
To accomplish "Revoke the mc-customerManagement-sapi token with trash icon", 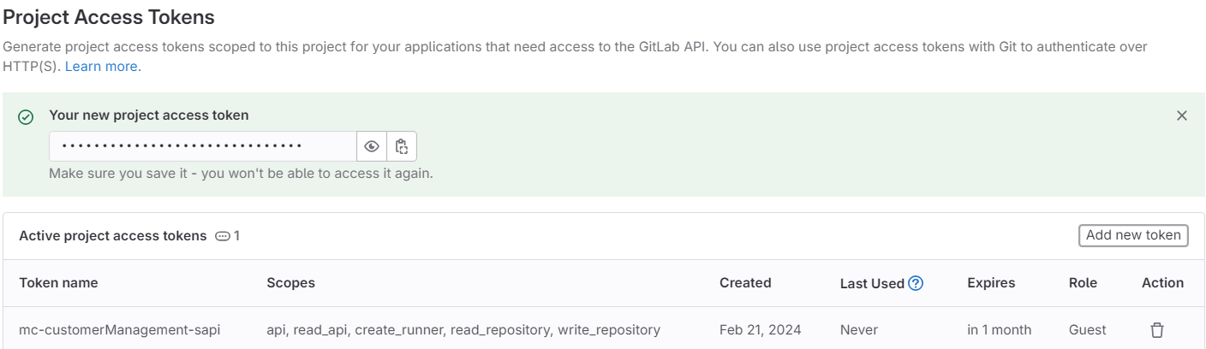I will click(1156, 329).
